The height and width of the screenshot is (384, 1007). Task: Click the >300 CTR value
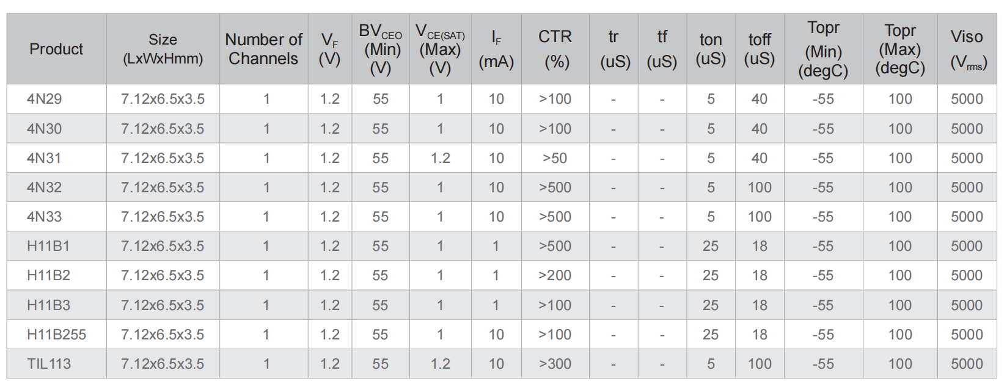point(555,364)
